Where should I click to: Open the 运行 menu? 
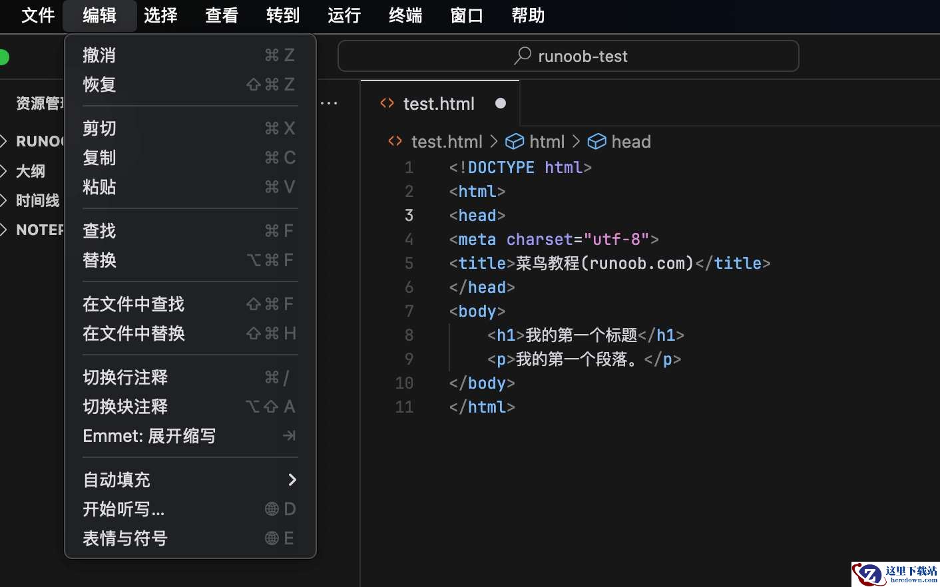[344, 15]
